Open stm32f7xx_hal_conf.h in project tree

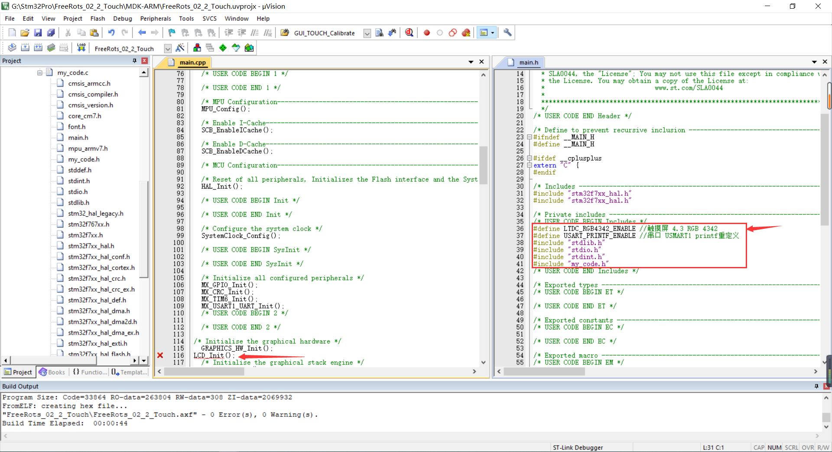pyautogui.click(x=98, y=257)
